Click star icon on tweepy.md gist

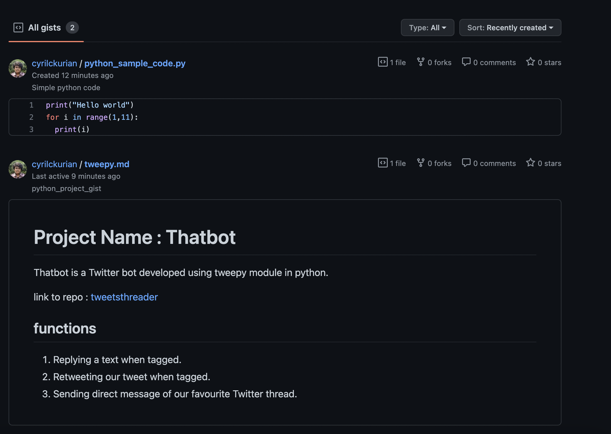(530, 163)
